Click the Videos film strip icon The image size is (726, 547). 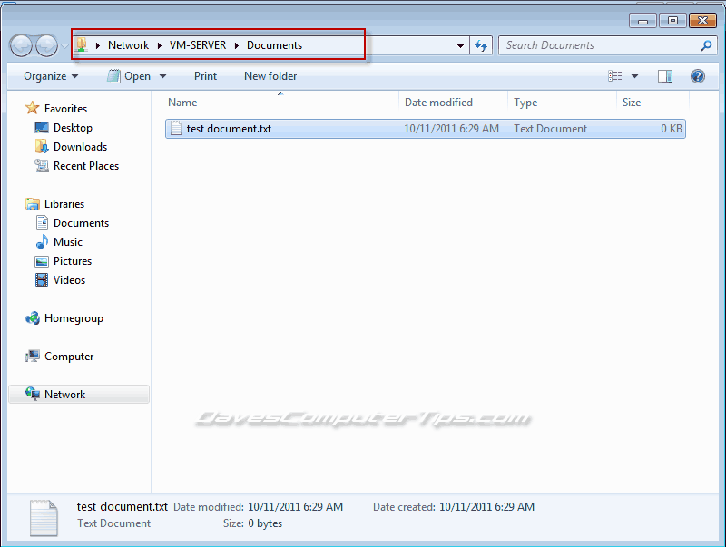[x=42, y=280]
